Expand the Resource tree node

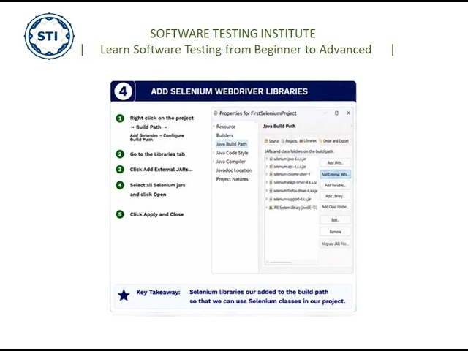pos(214,127)
